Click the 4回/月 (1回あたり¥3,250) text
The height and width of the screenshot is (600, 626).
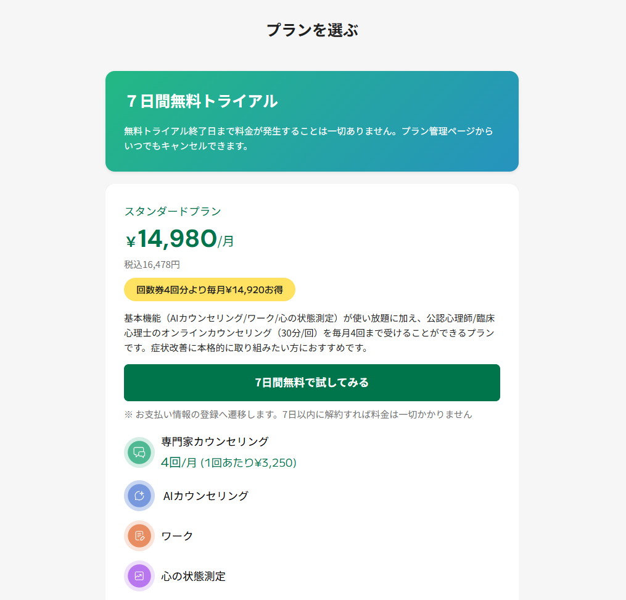229,462
